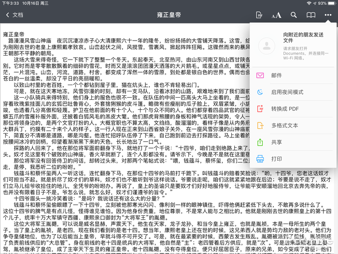
Task: Tap the 雍正皇帝 heading in document
Action: click(x=14, y=34)
